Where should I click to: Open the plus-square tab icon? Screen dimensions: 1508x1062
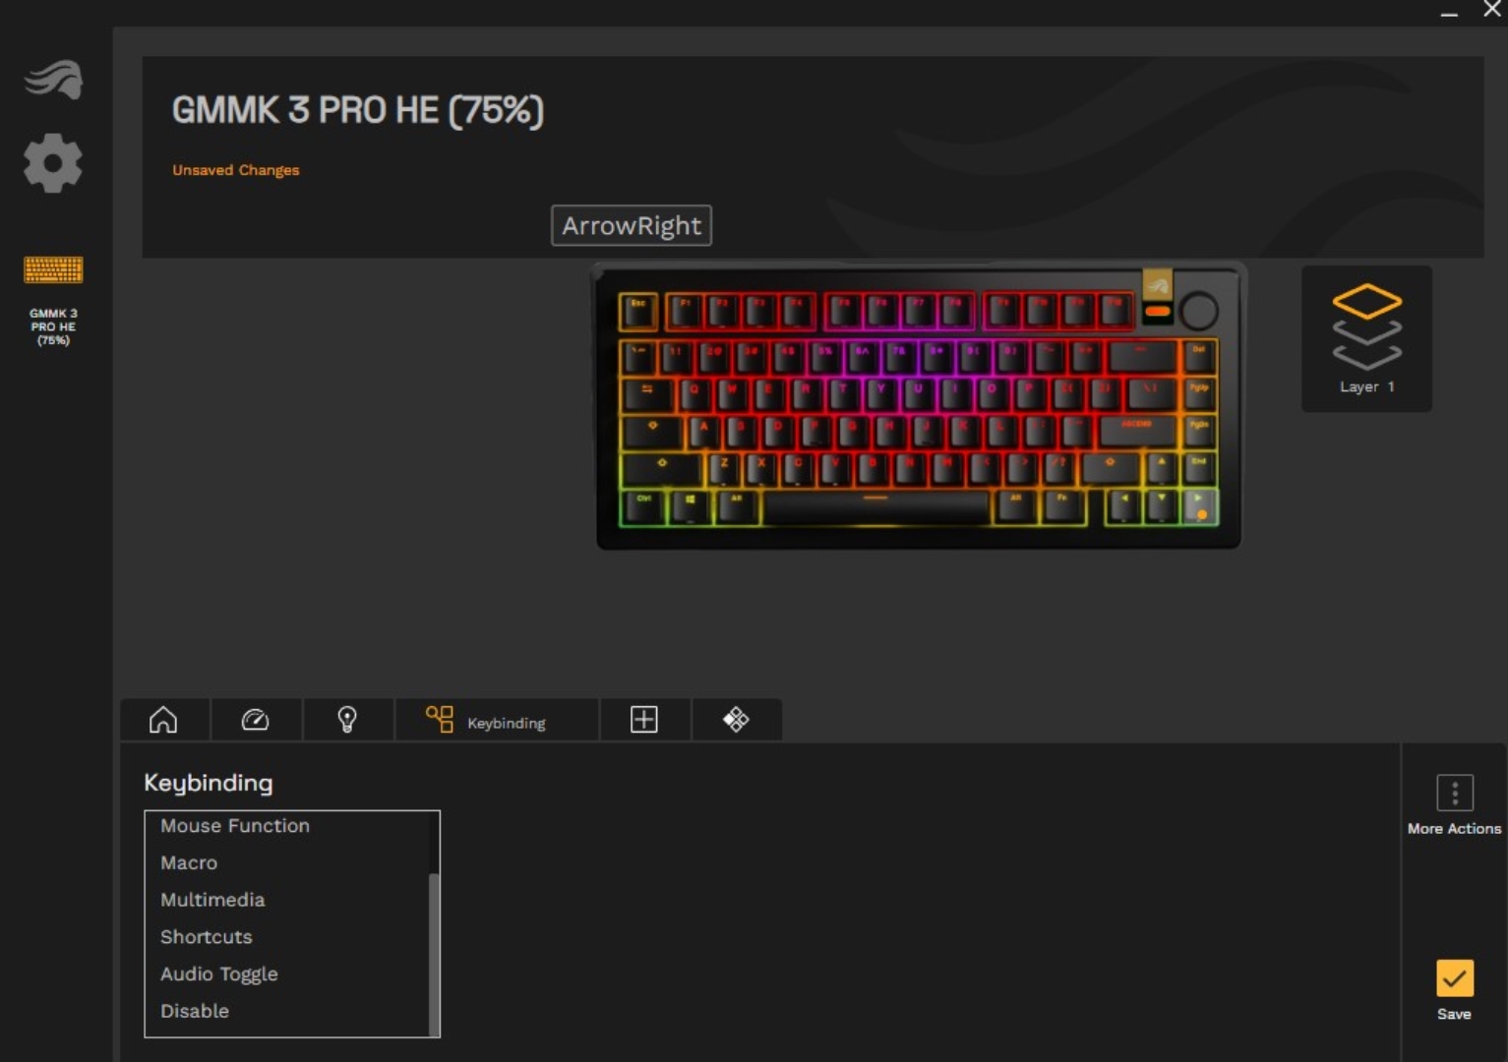click(x=644, y=720)
